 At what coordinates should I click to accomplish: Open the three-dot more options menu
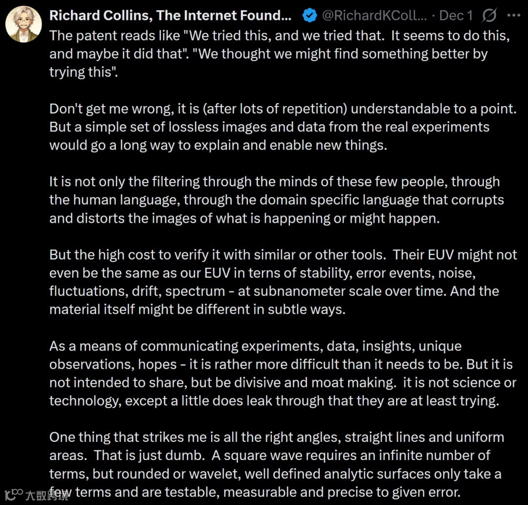[x=513, y=16]
